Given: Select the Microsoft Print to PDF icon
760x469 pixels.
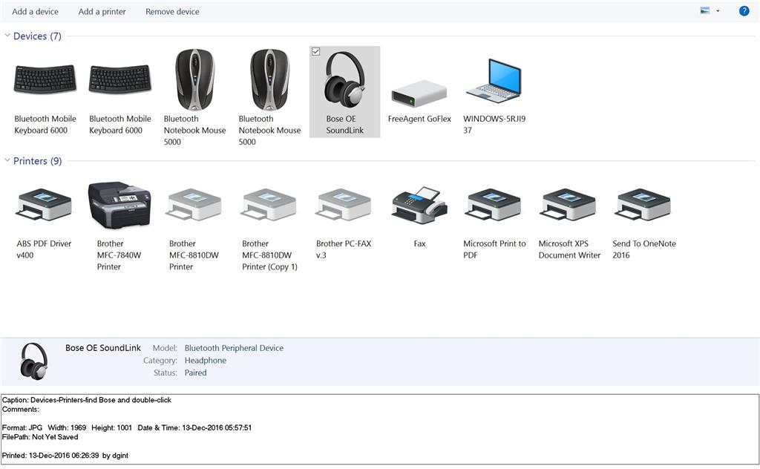Looking at the screenshot, I should [x=494, y=205].
